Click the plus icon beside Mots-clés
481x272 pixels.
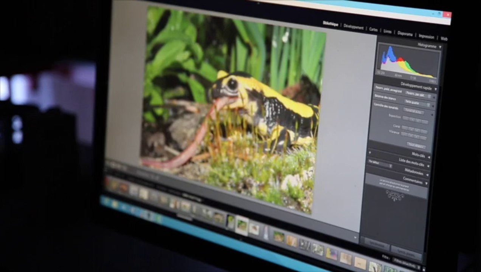pos(370,152)
